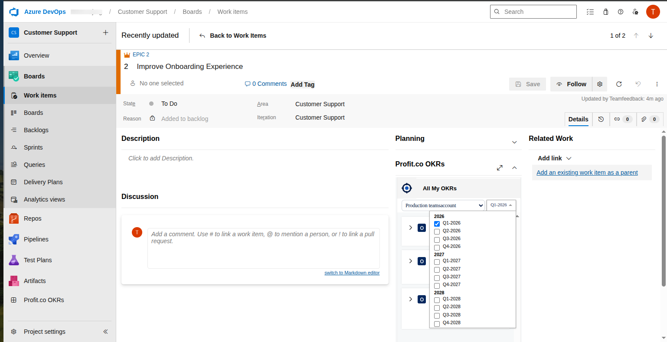Collapse the Planning section

click(x=514, y=142)
